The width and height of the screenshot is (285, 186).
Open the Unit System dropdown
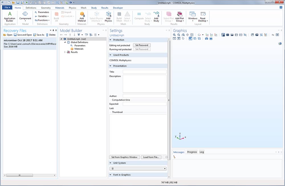138,169
